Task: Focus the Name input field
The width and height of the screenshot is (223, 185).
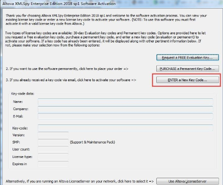Action: (125, 102)
